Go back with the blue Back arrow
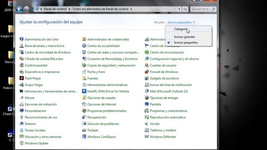 coord(19,9)
